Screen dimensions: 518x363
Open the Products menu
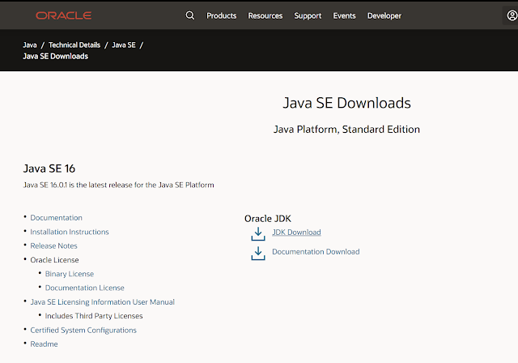coord(221,15)
